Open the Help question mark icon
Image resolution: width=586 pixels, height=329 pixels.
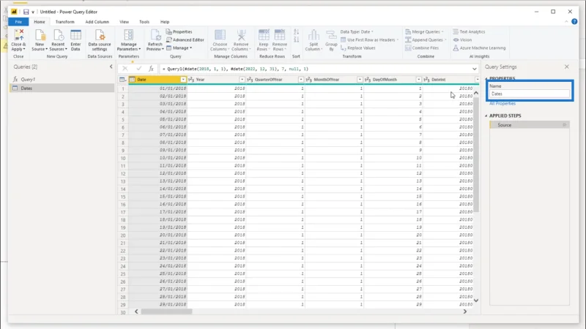574,22
